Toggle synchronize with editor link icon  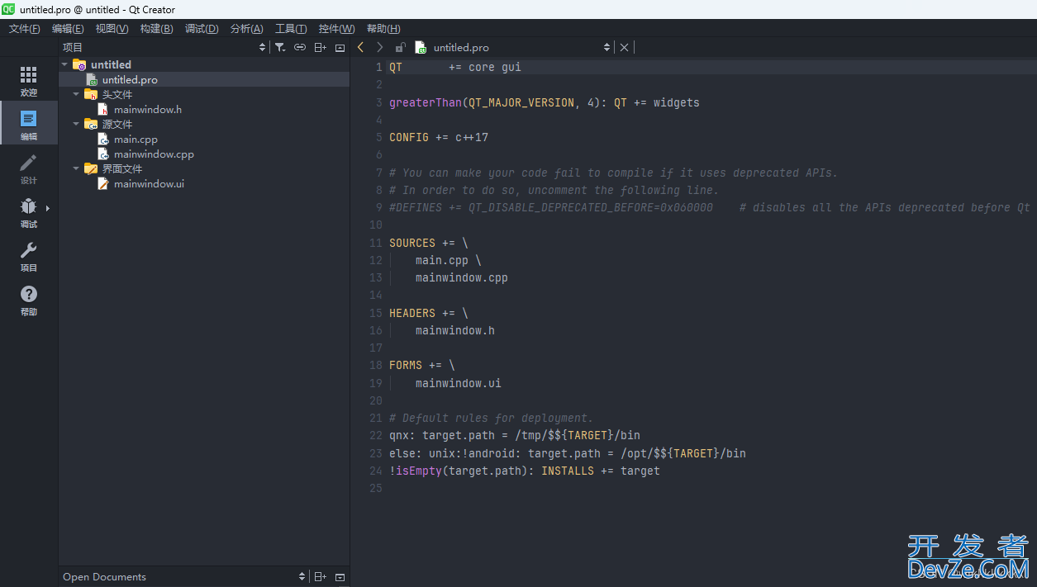tap(300, 48)
